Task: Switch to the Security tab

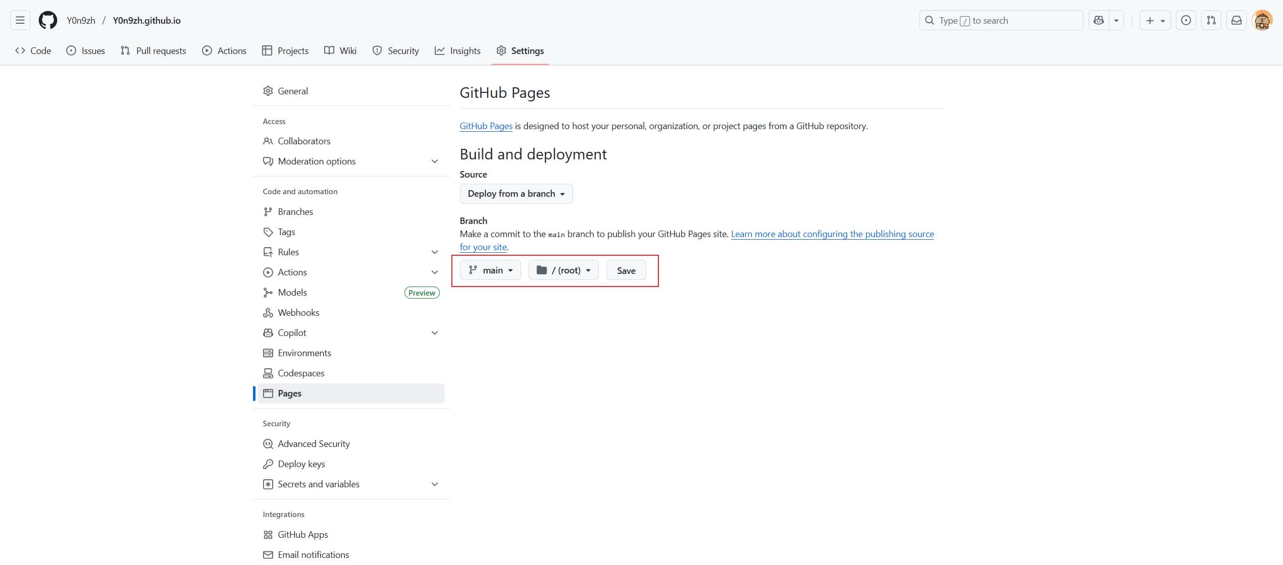Action: 395,50
